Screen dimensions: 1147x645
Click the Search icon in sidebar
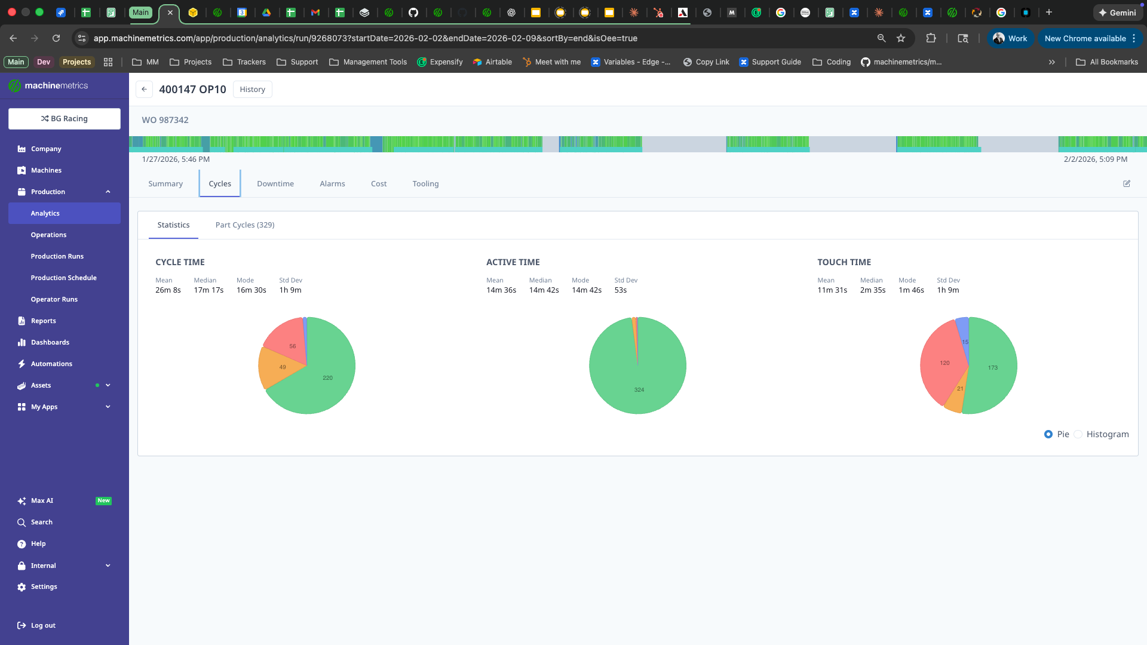tap(22, 522)
